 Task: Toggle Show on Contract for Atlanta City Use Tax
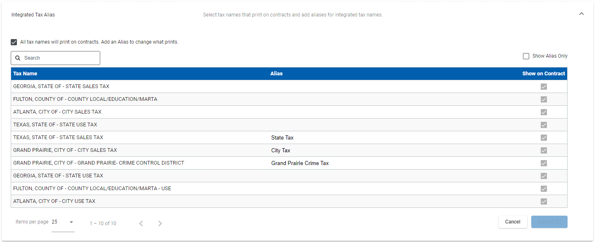pos(544,202)
